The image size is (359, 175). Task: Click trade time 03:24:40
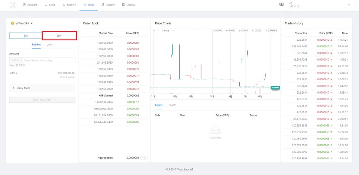click(343, 46)
